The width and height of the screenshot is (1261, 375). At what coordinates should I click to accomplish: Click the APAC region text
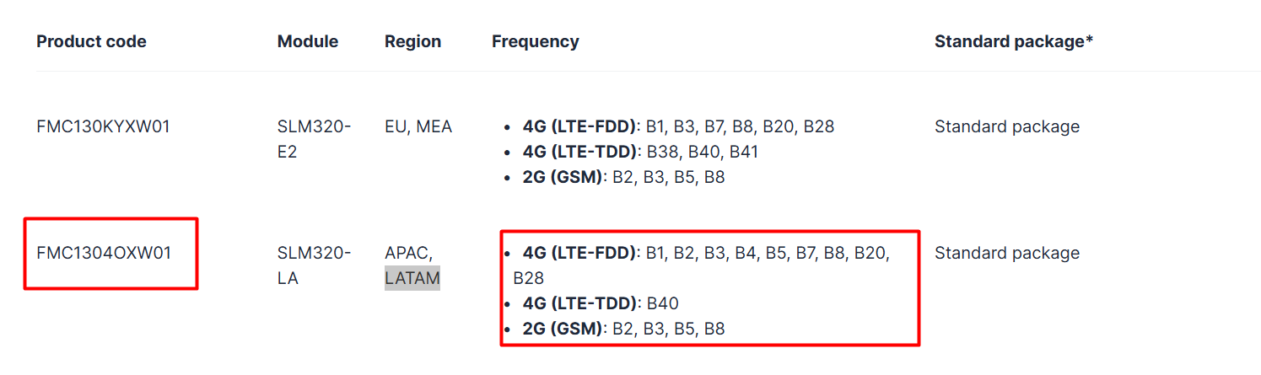(x=408, y=253)
